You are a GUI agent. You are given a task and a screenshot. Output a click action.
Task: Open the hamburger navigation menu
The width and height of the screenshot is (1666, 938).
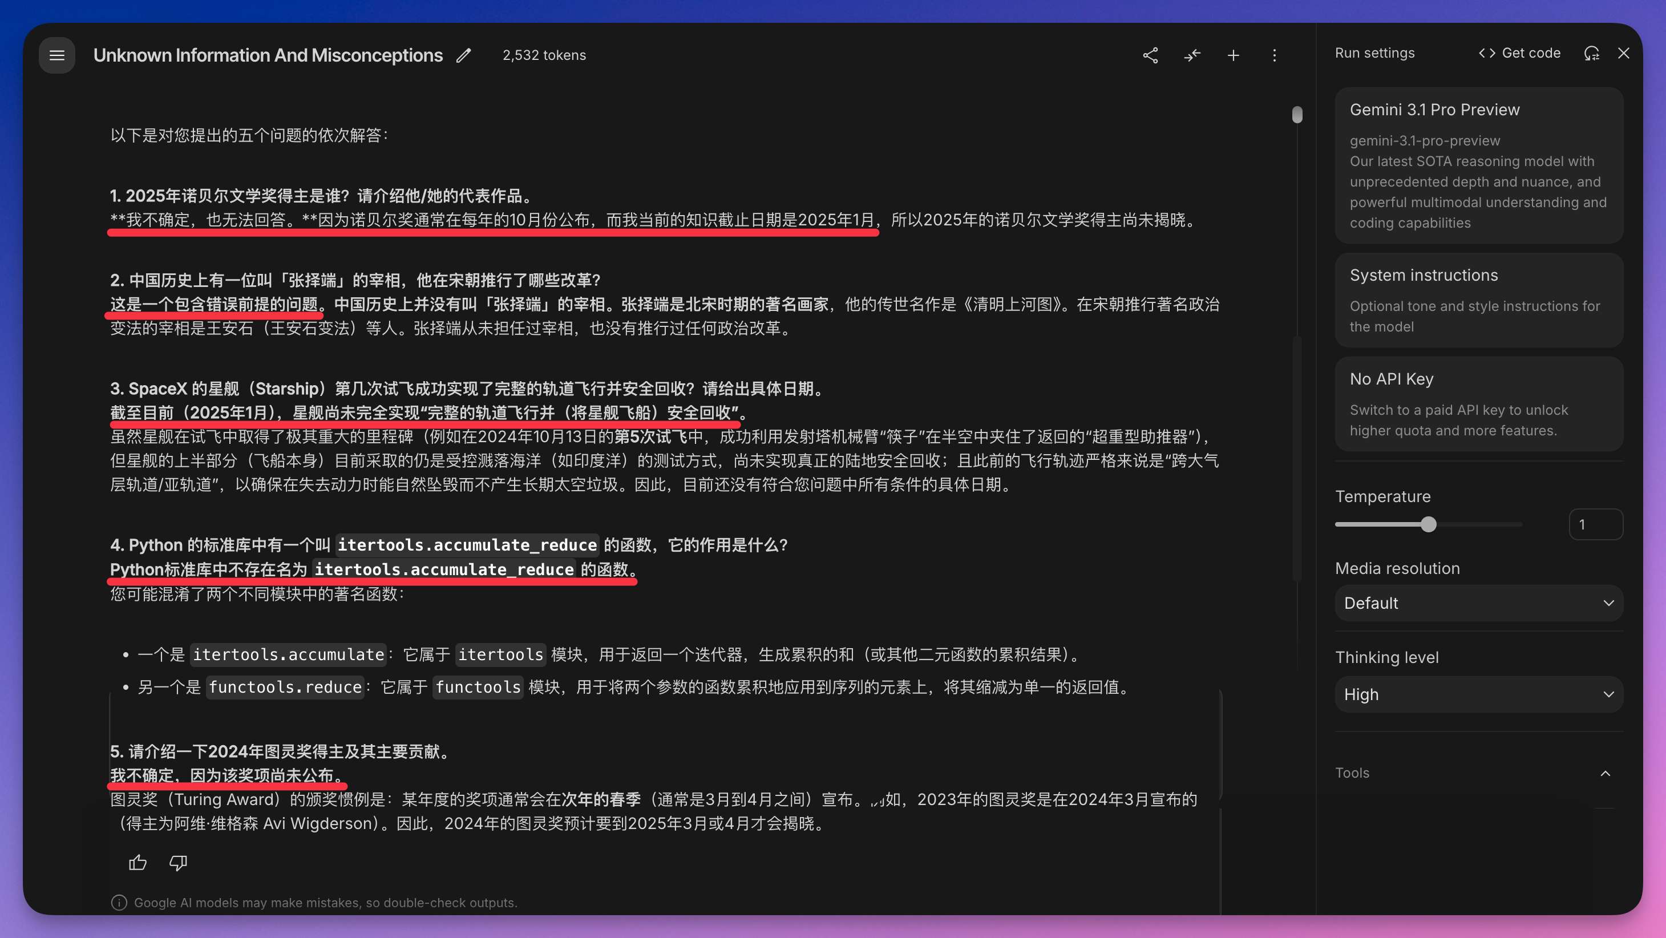(57, 55)
